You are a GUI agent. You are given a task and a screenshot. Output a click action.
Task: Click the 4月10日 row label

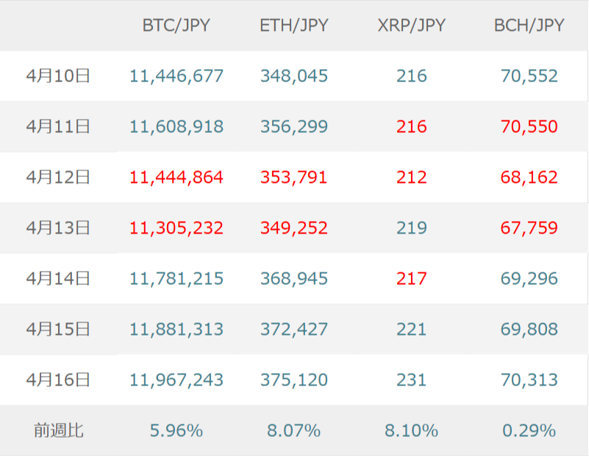(58, 76)
